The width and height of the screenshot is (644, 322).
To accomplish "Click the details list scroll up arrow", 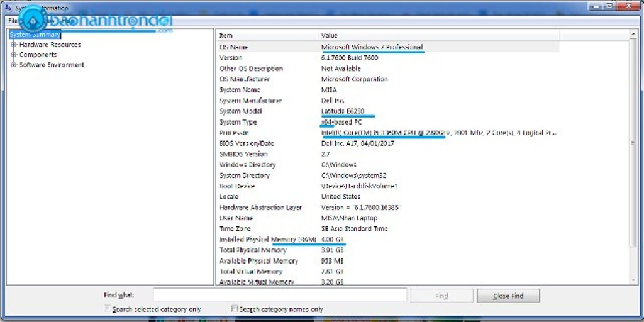I will (x=634, y=35).
